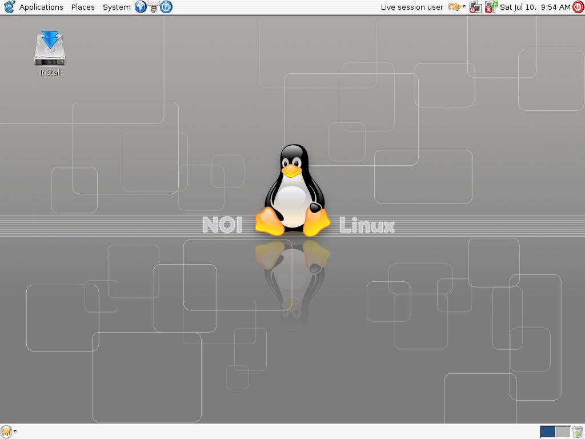585x439 pixels.
Task: Switch to the second workspace
Action: [x=563, y=432]
